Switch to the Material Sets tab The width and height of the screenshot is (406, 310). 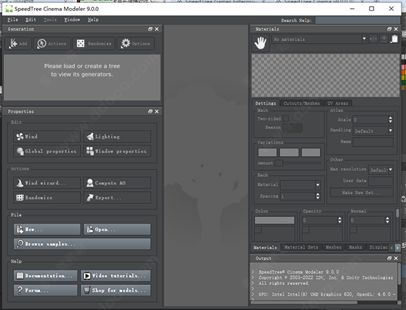301,247
